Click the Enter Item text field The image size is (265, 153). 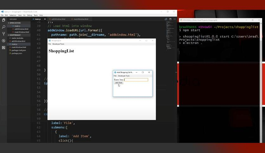tap(136, 80)
